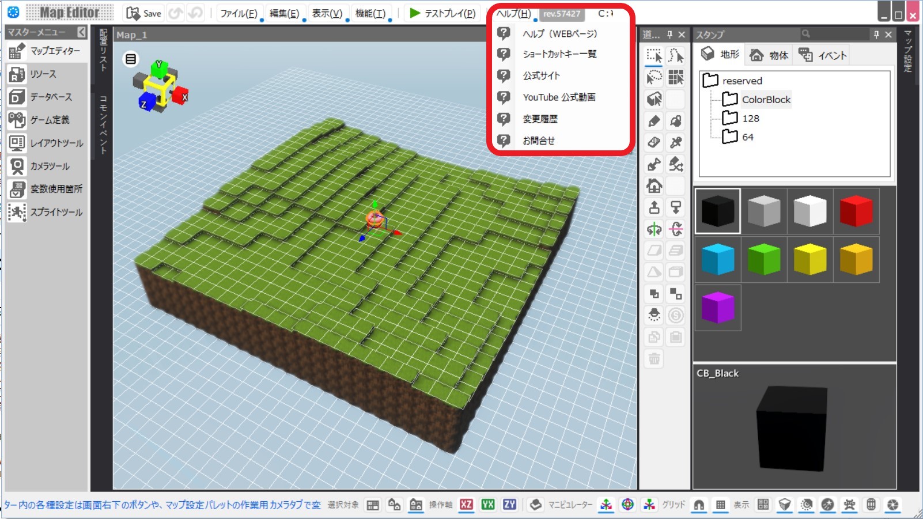Viewport: 923px width, 519px height.
Task: Choose ショートカットキー一覧 from help menu
Action: tap(559, 54)
